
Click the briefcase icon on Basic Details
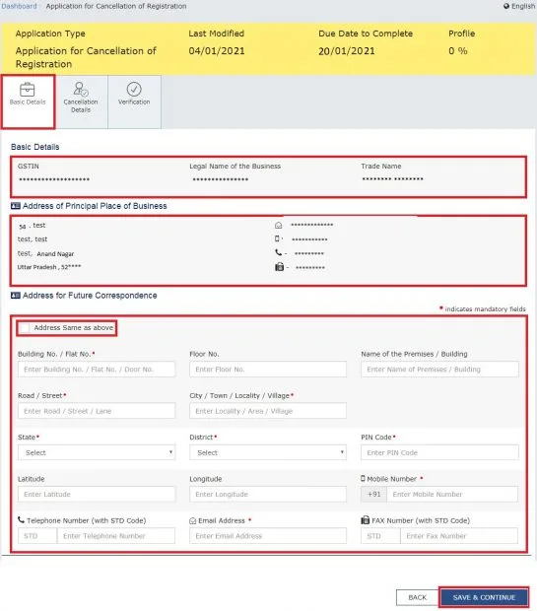(x=28, y=90)
